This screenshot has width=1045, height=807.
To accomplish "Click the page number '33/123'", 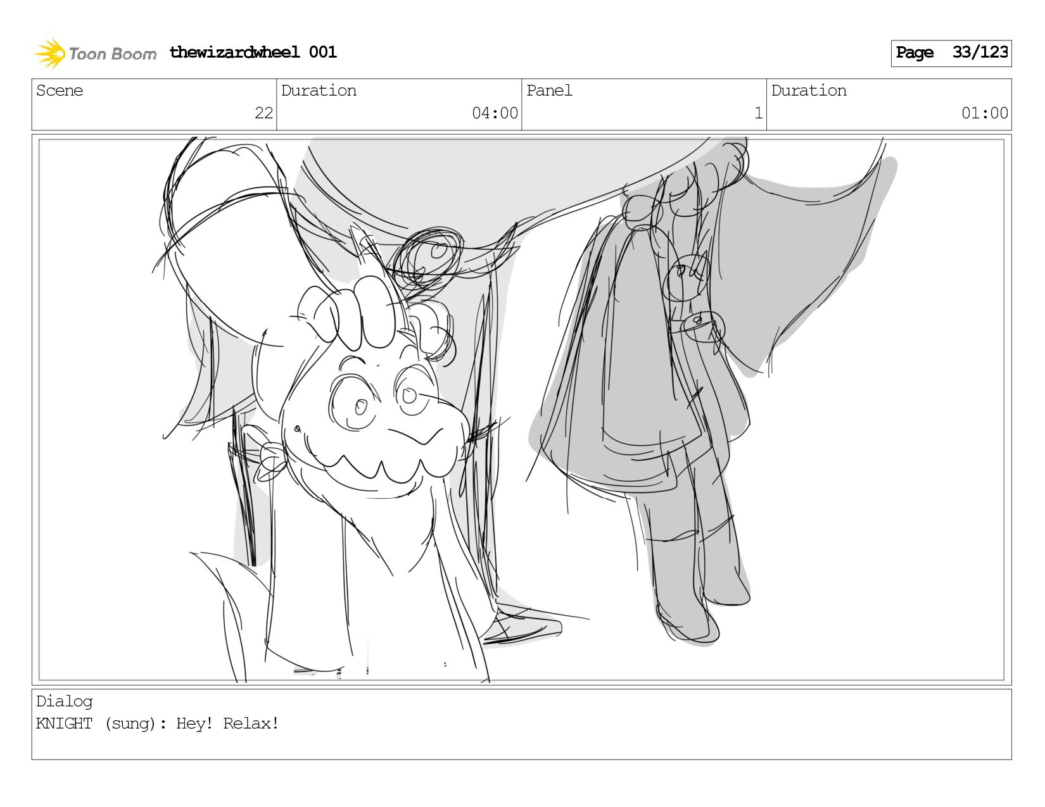I will tap(980, 52).
